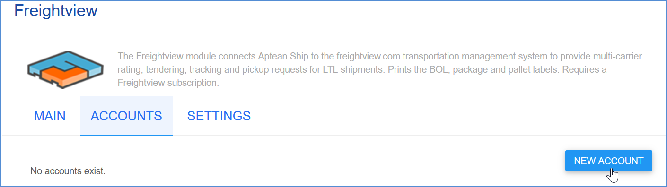Image resolution: width=667 pixels, height=187 pixels.
Task: Click 'Freightview subscription.' at the description's end
Action: pyautogui.click(x=168, y=83)
